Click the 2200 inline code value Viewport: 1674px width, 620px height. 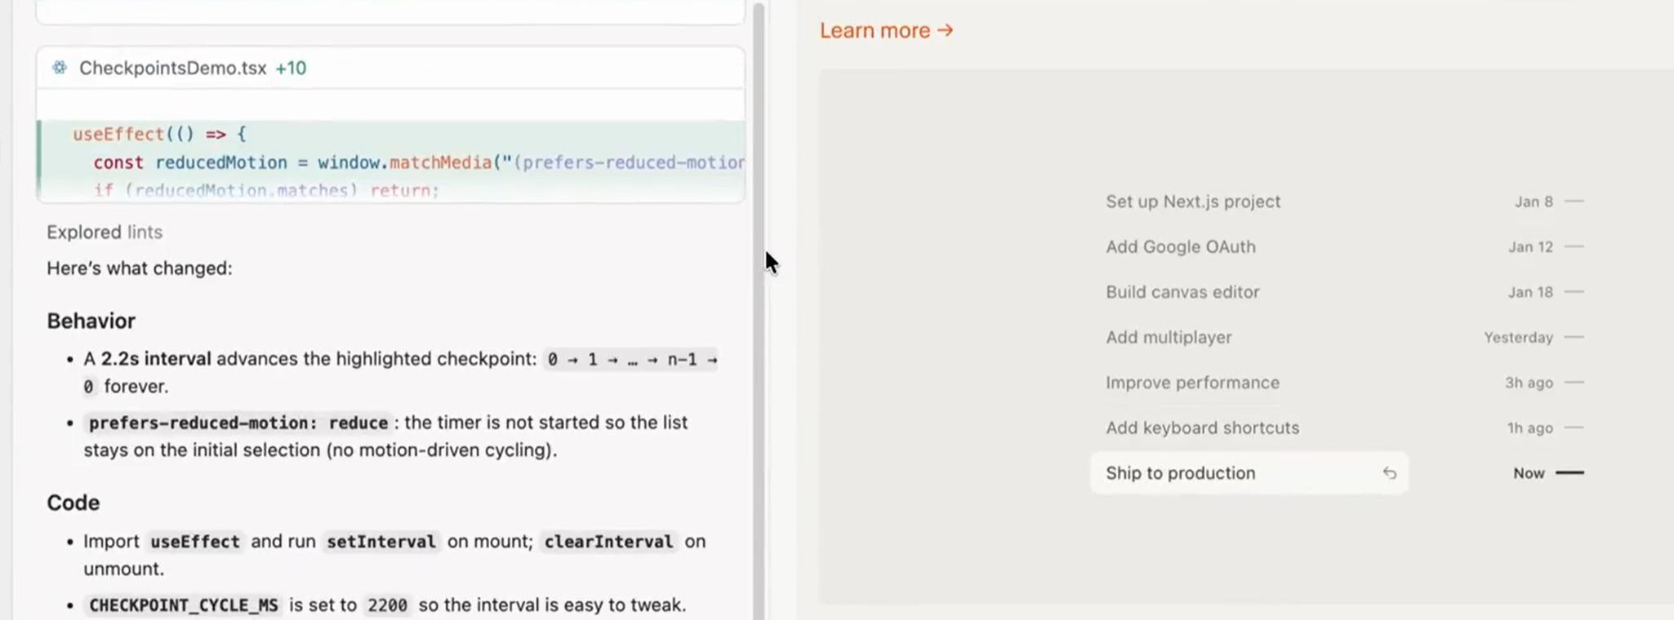tap(387, 605)
